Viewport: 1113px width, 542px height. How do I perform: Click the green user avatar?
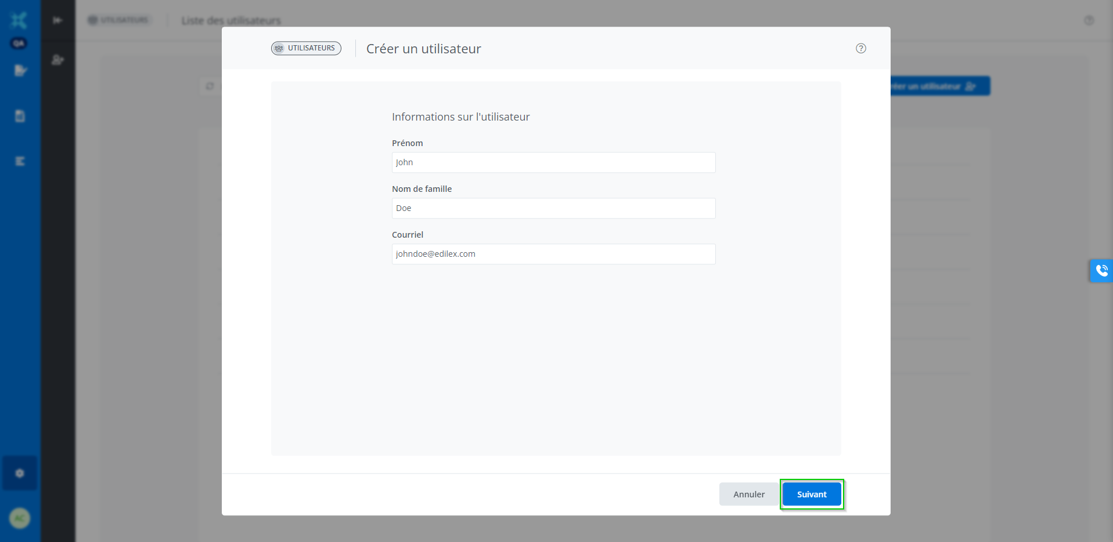pyautogui.click(x=20, y=518)
